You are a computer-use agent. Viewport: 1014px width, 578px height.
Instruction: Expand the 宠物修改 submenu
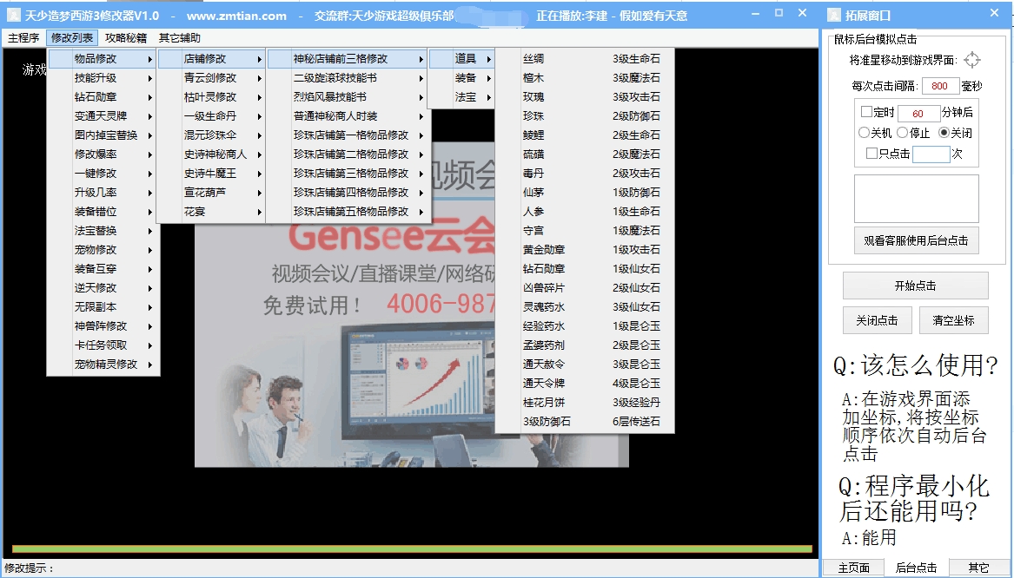(x=103, y=249)
